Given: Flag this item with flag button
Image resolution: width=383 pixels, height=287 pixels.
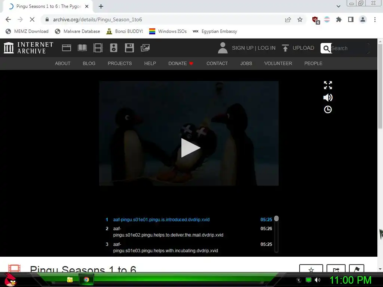Looking at the screenshot, I should pyautogui.click(x=356, y=268).
